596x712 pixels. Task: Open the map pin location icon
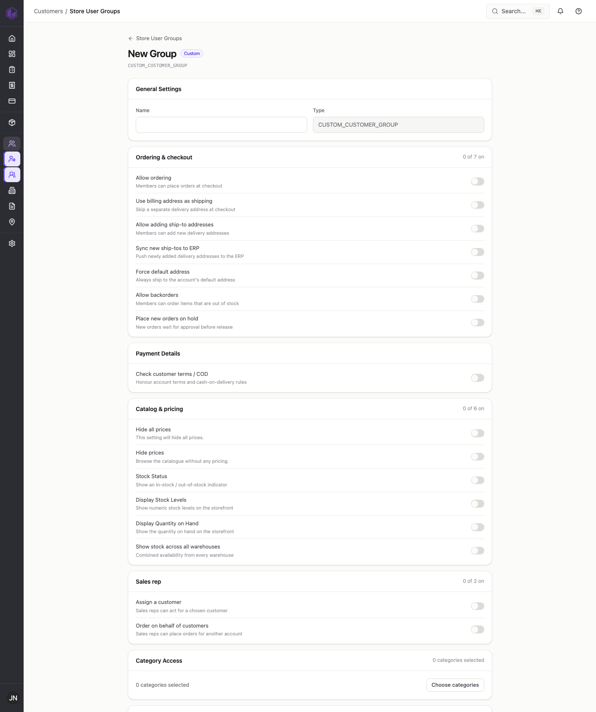click(12, 222)
